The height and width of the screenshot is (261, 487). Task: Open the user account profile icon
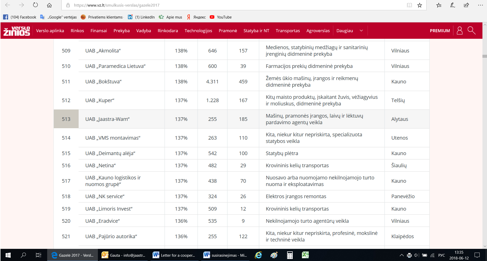[460, 31]
